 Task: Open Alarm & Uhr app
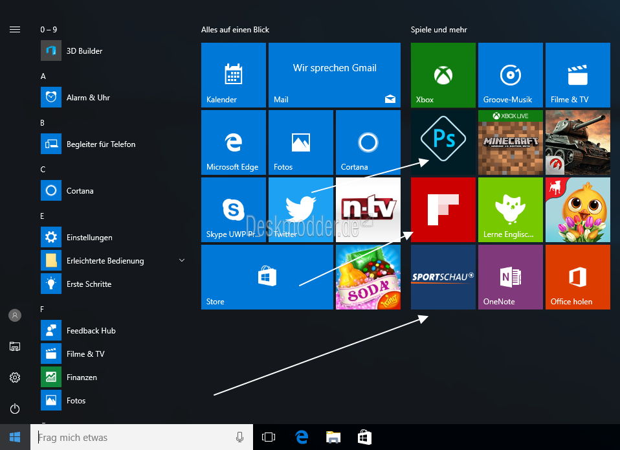click(113, 97)
